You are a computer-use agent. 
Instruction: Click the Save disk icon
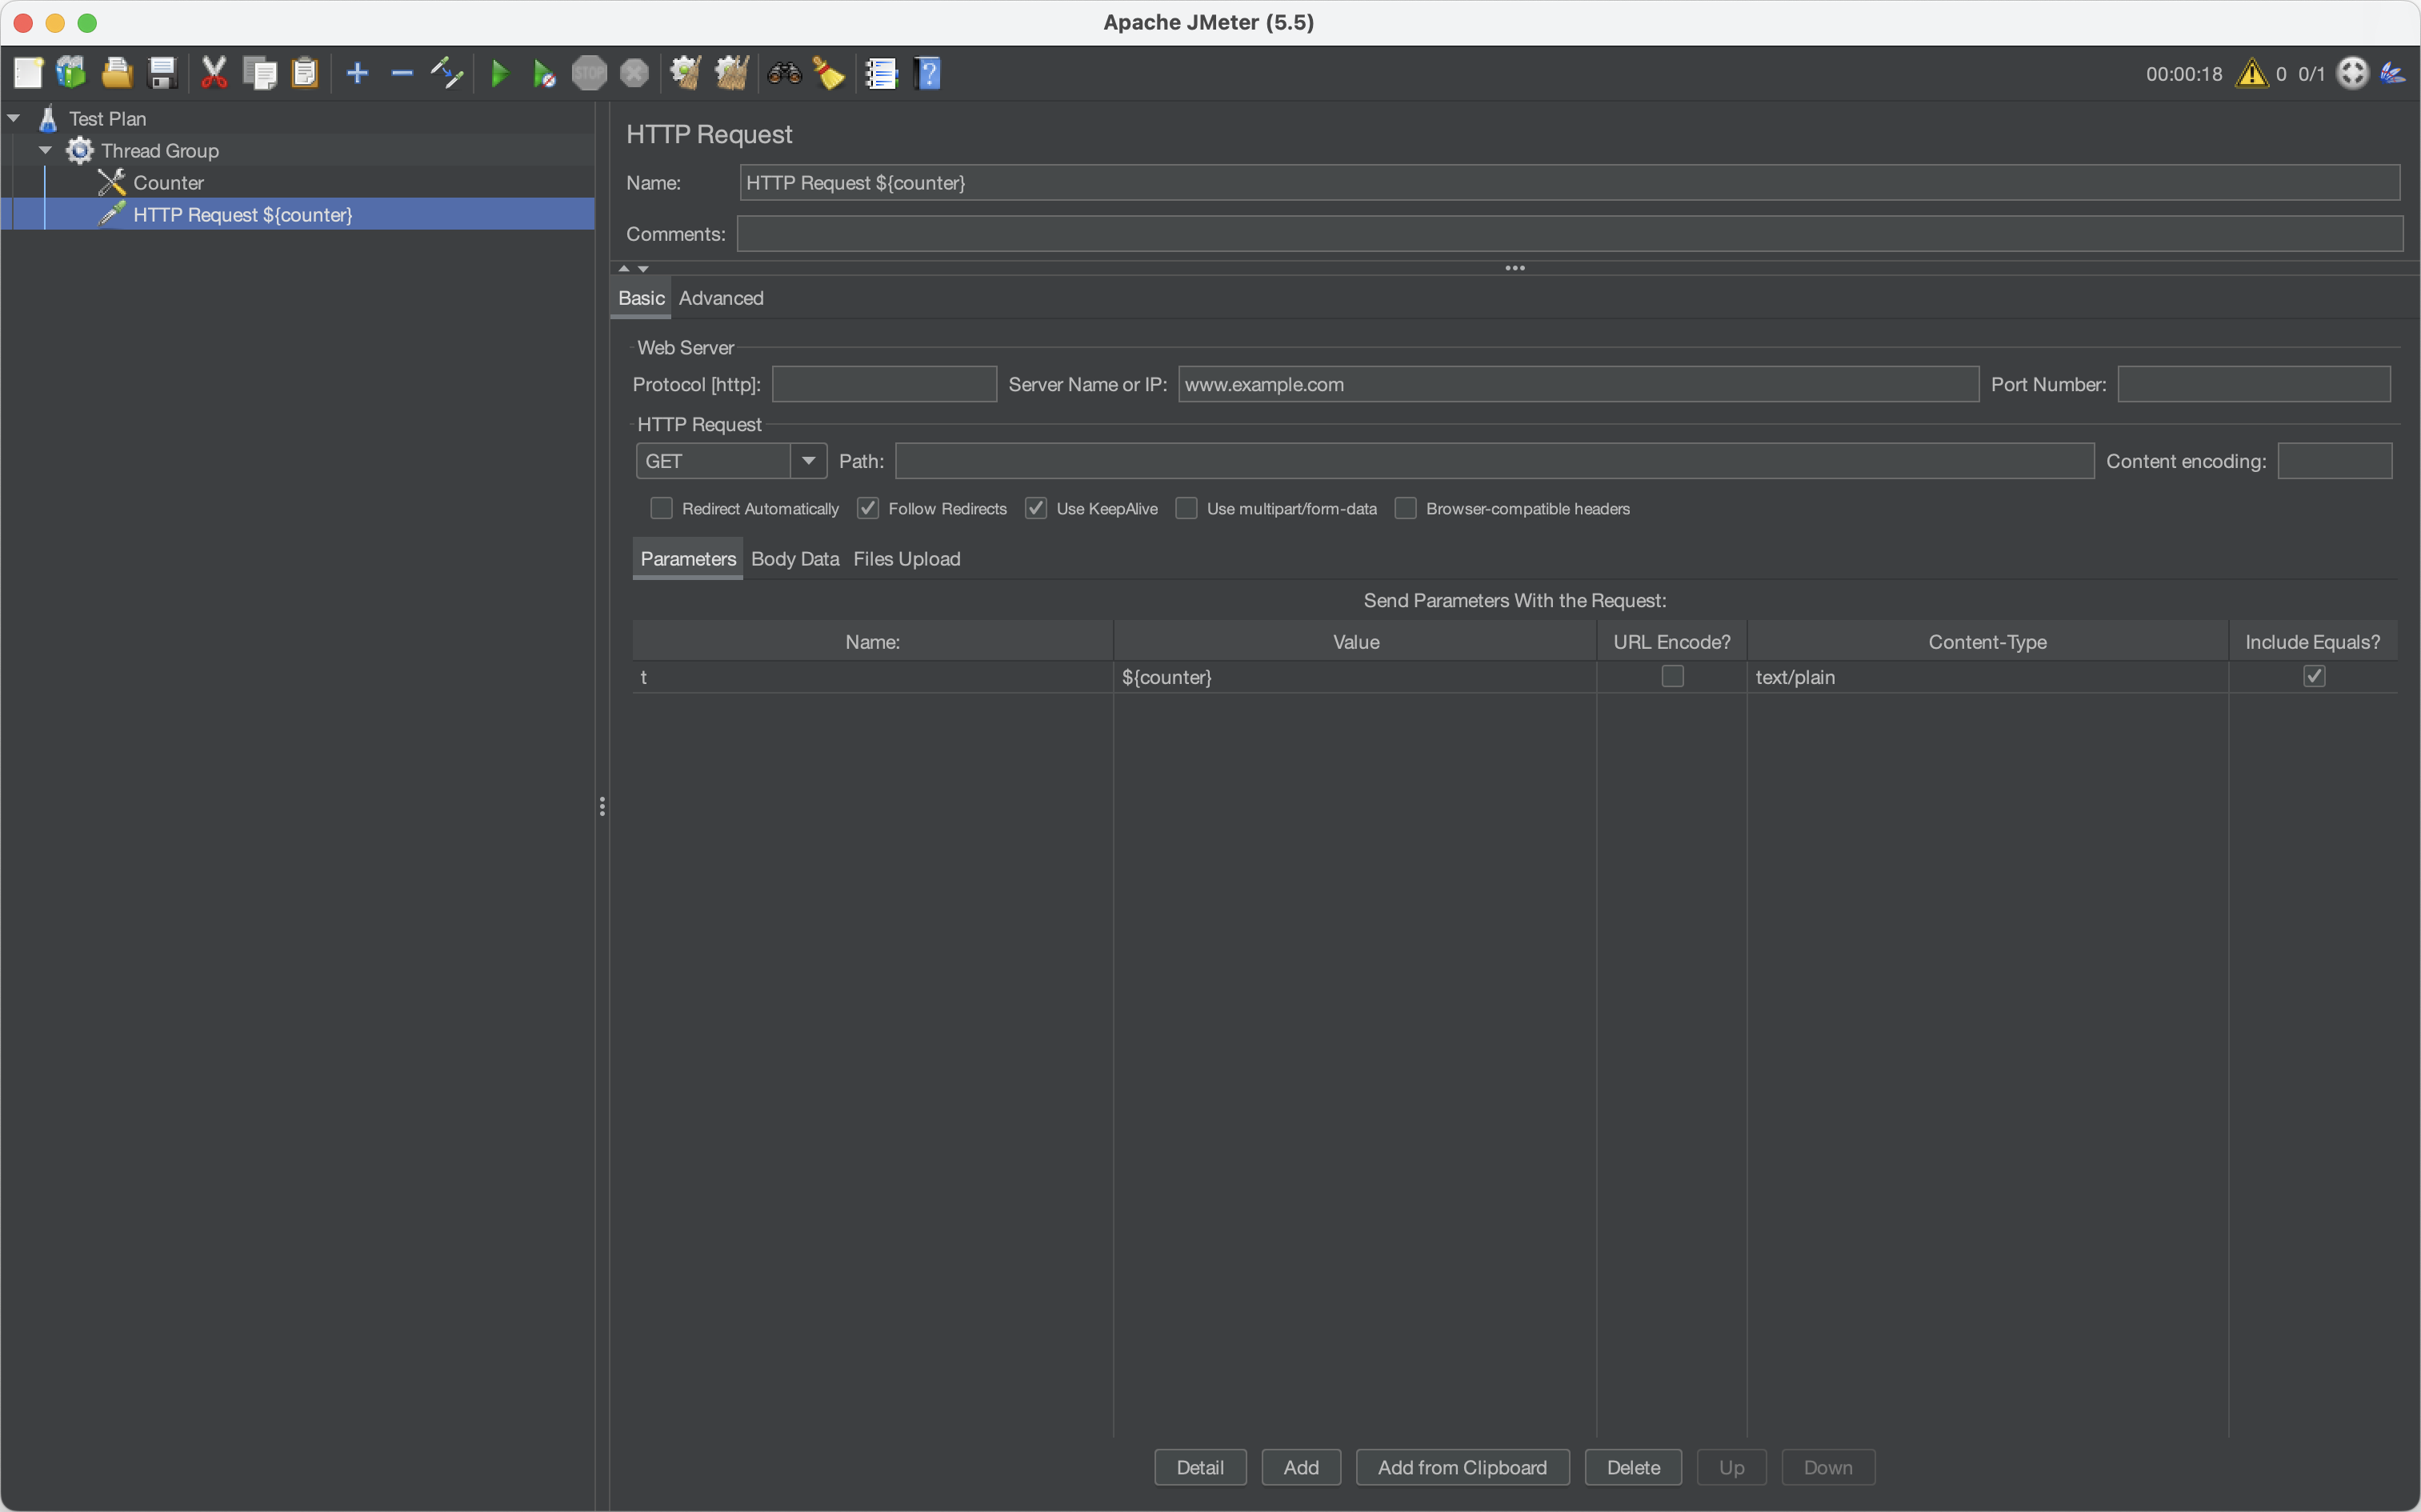pos(162,73)
